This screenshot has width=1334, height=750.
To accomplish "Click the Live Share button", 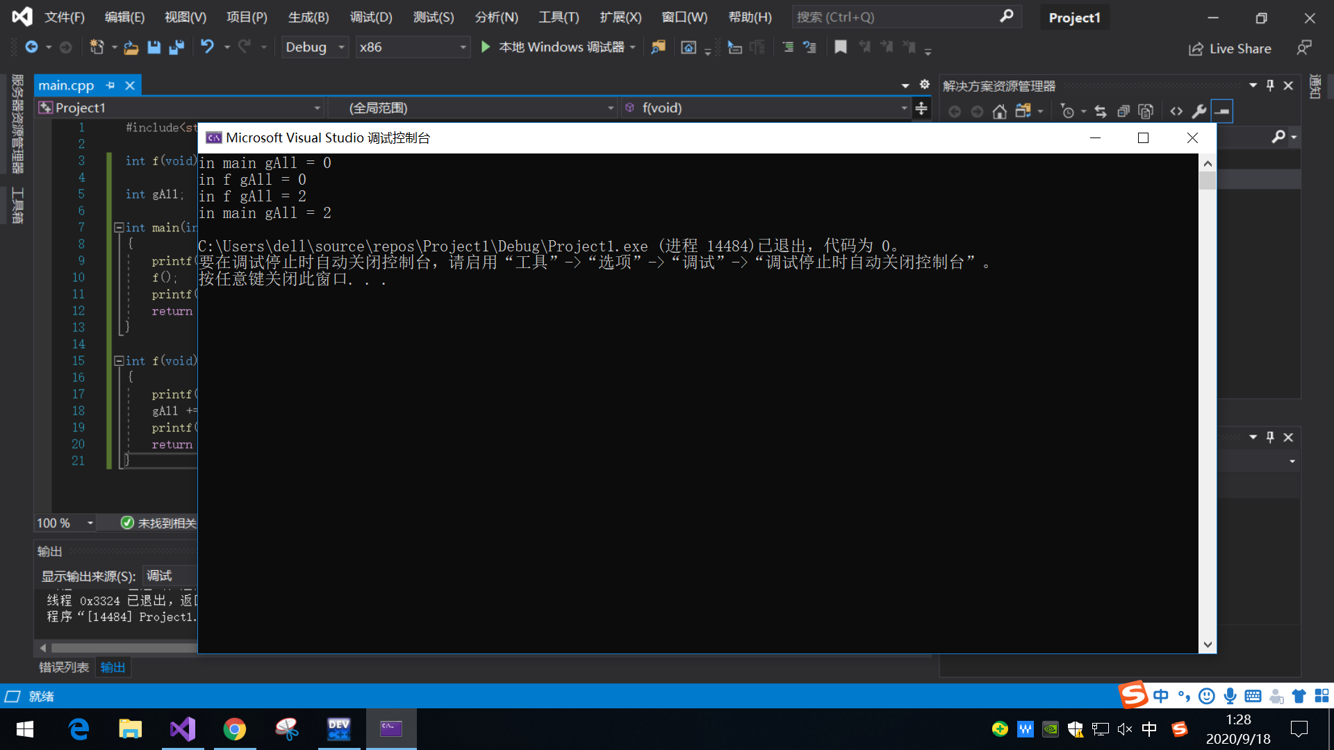I will (1230, 49).
